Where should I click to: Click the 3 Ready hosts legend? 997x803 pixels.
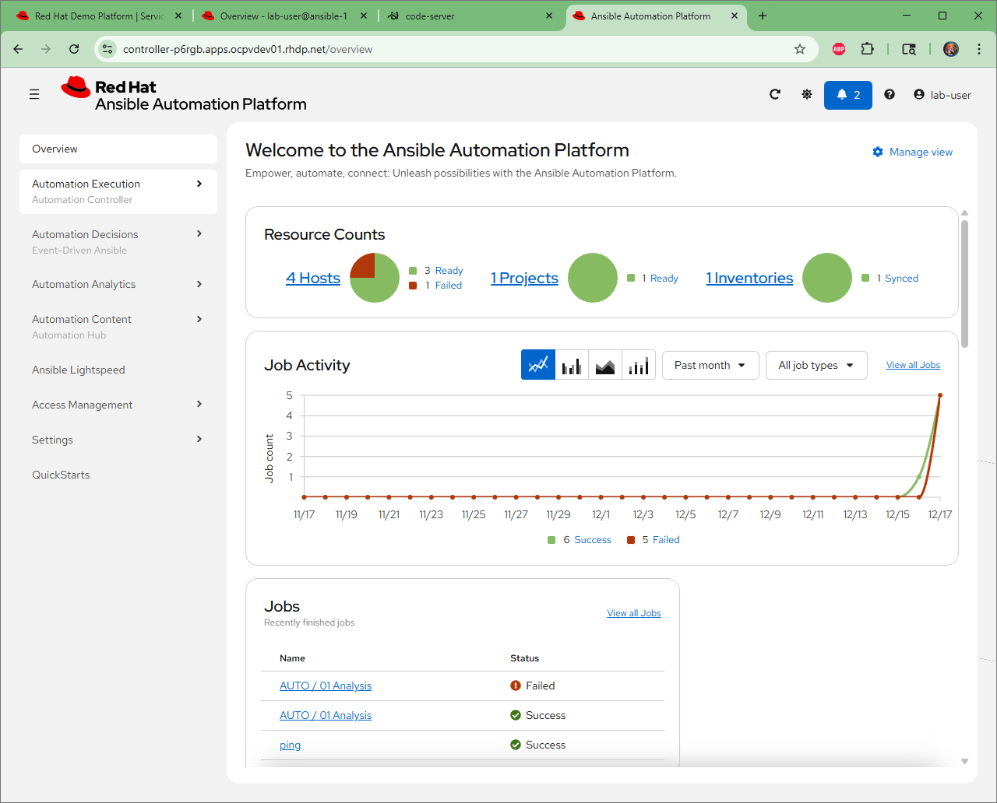click(436, 271)
